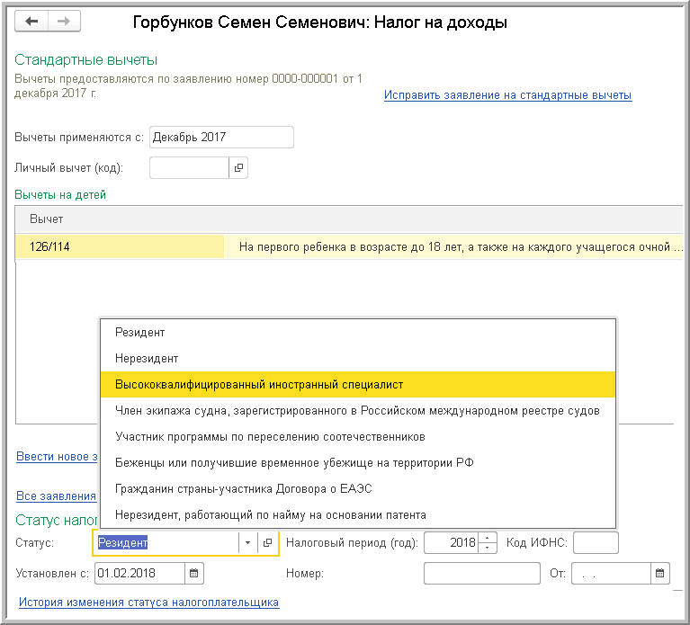Select the 126/114 deduction cell

pyautogui.click(x=120, y=246)
